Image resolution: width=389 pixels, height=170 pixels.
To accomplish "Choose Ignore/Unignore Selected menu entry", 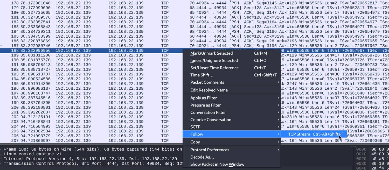I will [x=214, y=61].
